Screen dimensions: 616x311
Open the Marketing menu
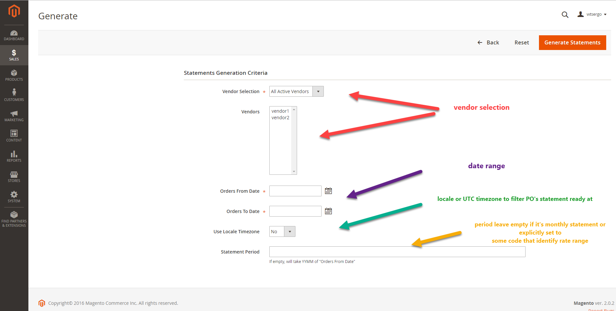pos(14,116)
